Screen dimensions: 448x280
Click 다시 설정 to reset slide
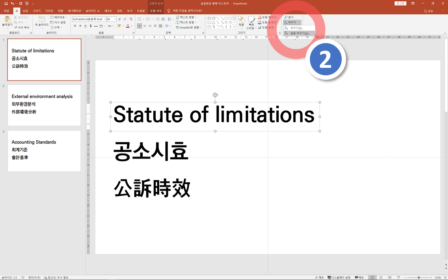pyautogui.click(x=58, y=22)
